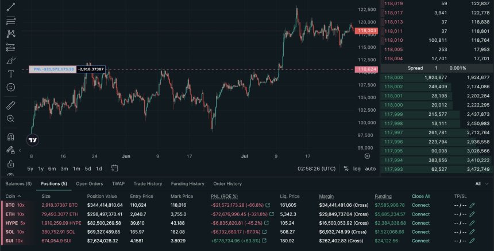Edit TP/SL for the BTC position
494x251 pixels.
472,205
